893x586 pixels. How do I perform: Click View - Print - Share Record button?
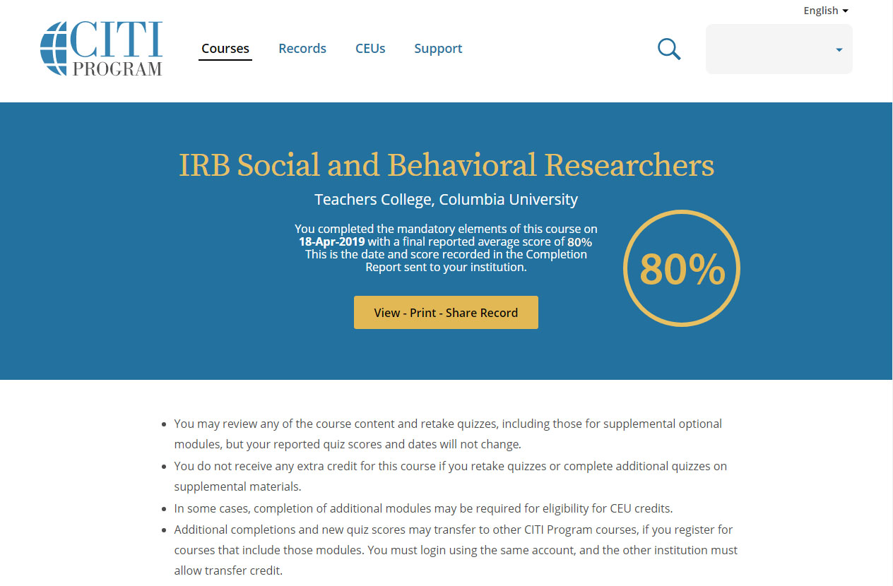[x=446, y=312]
